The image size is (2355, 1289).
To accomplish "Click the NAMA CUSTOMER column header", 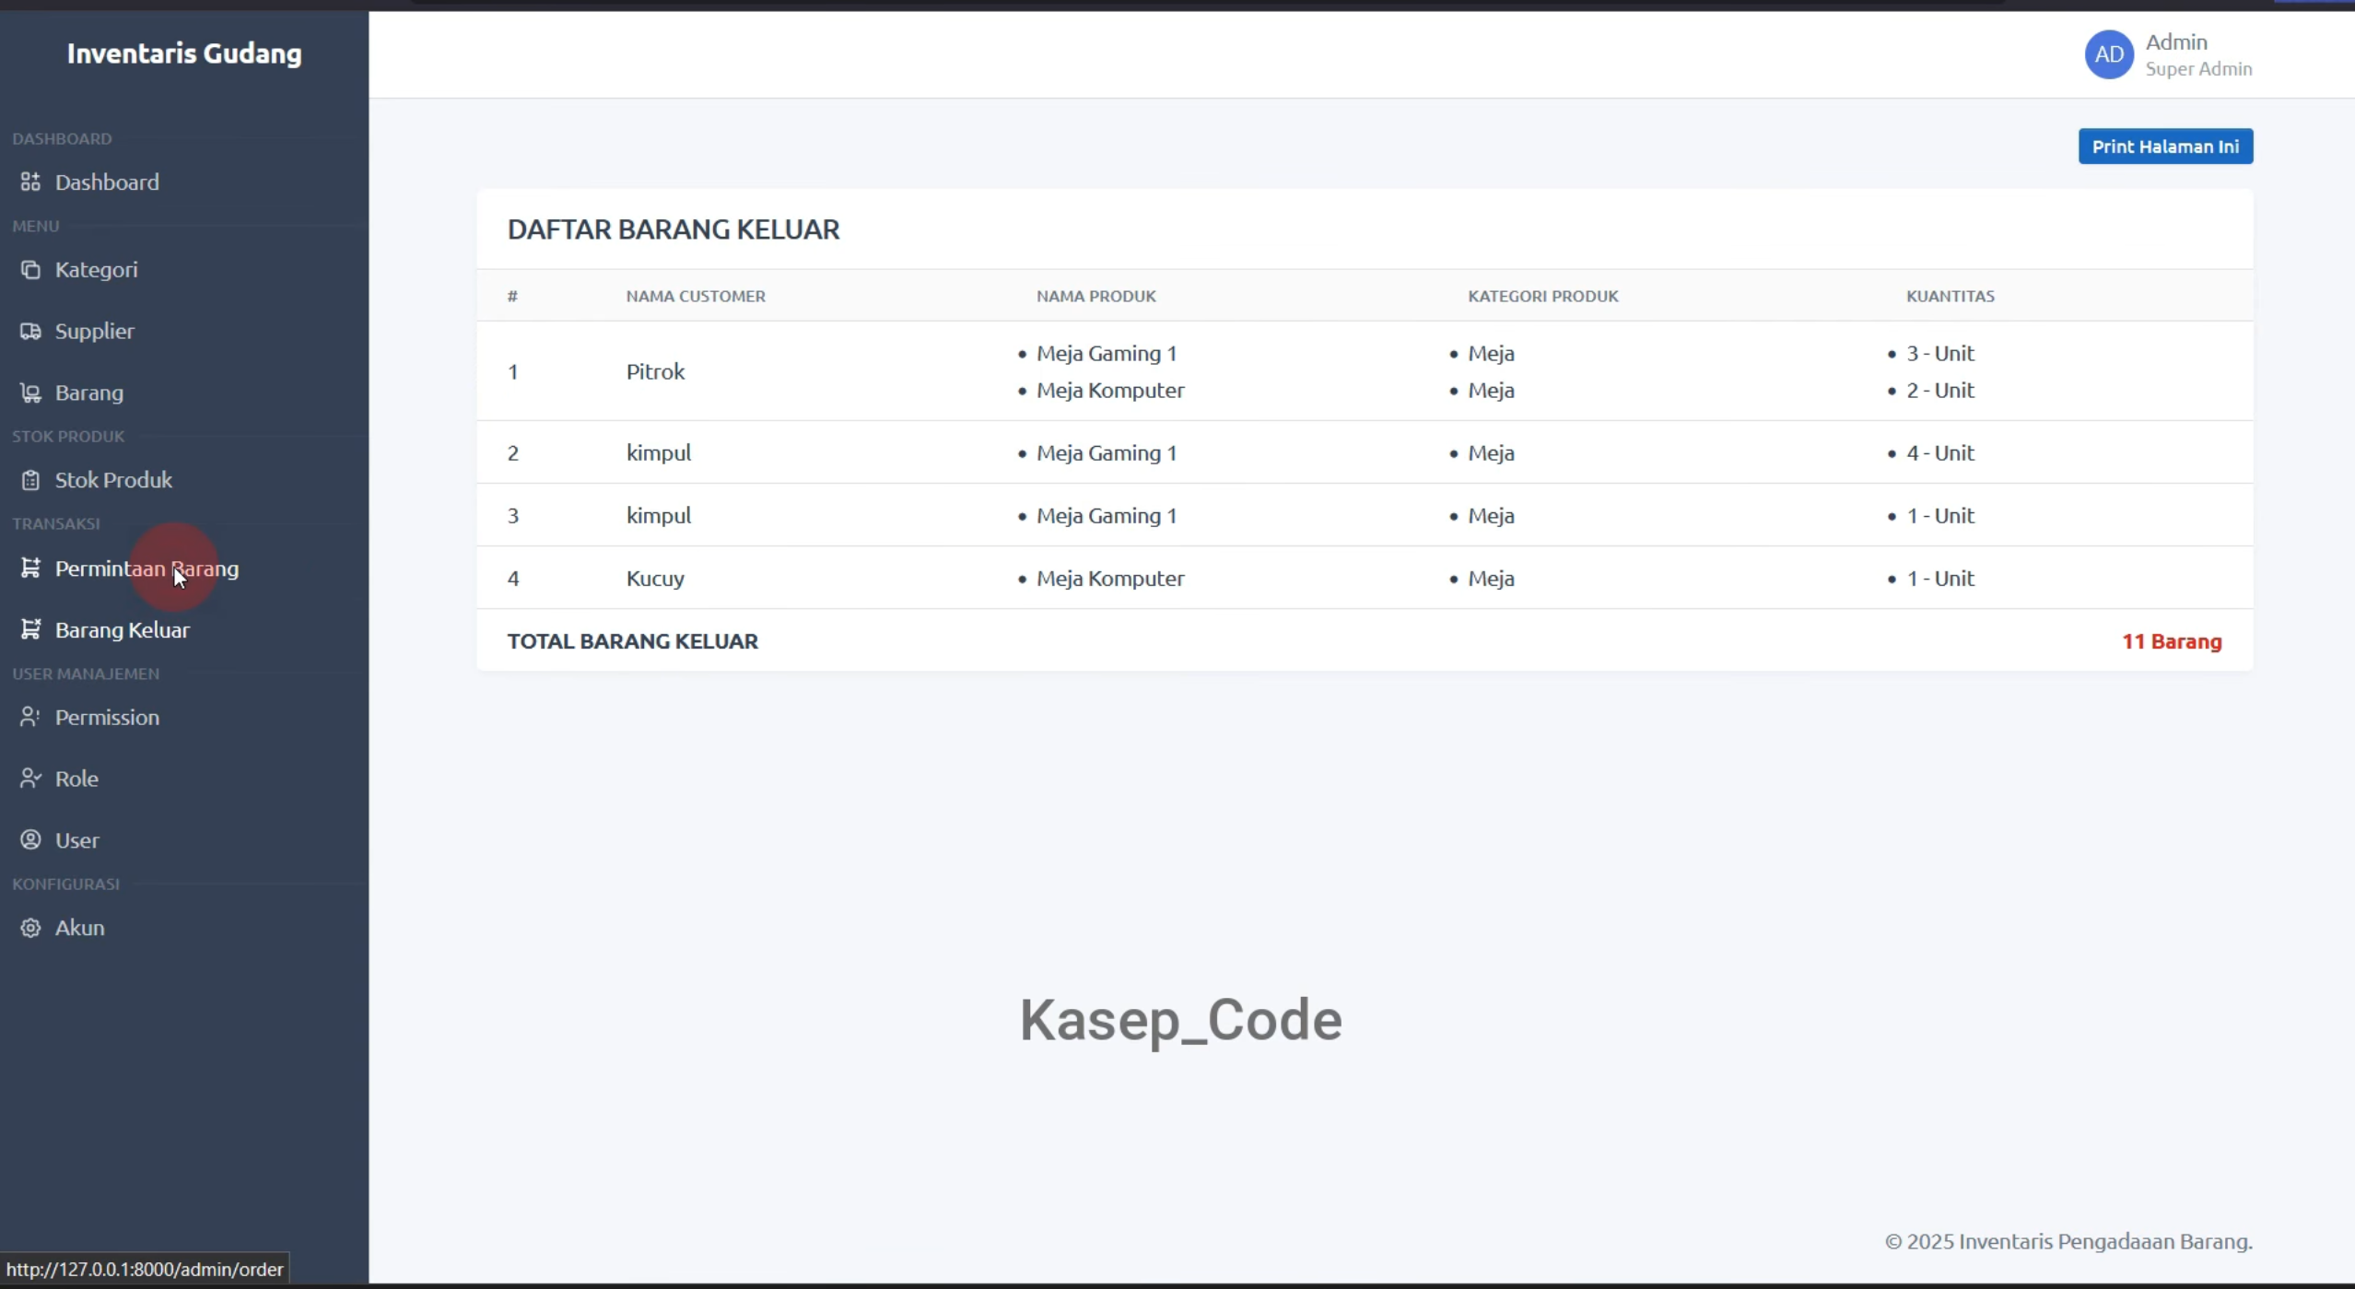I will click(696, 296).
